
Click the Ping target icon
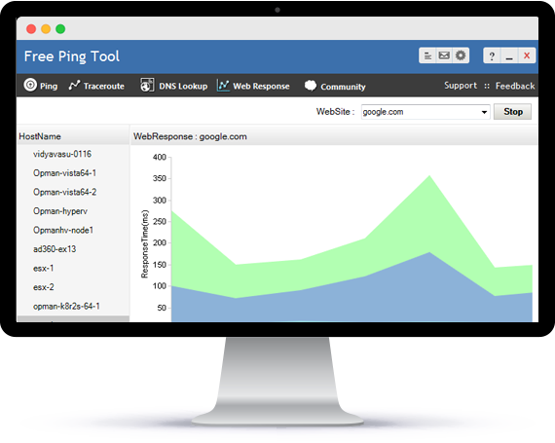30,85
